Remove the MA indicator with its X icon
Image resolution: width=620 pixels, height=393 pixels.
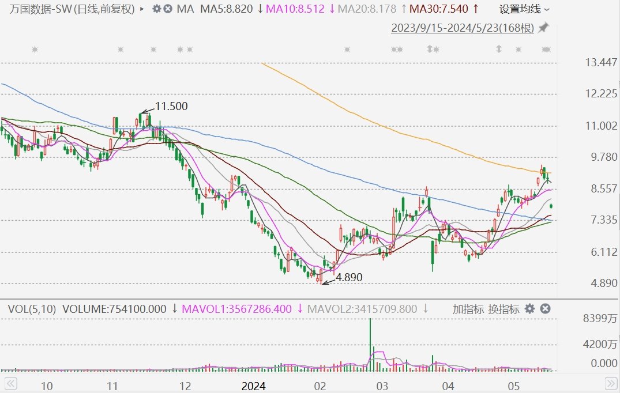168,9
